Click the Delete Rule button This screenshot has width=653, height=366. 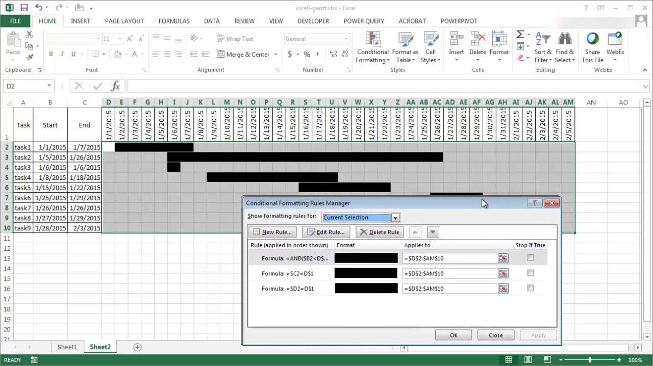click(x=380, y=232)
